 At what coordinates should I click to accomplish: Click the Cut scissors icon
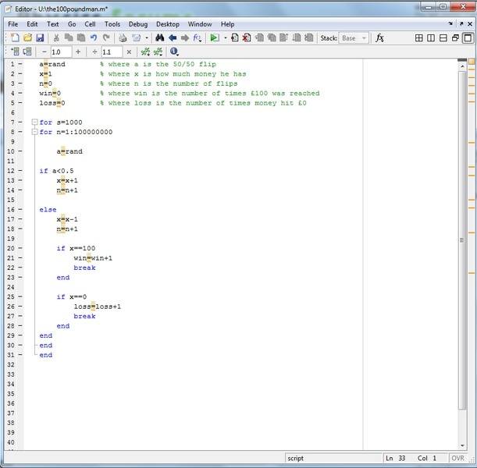click(x=57, y=38)
